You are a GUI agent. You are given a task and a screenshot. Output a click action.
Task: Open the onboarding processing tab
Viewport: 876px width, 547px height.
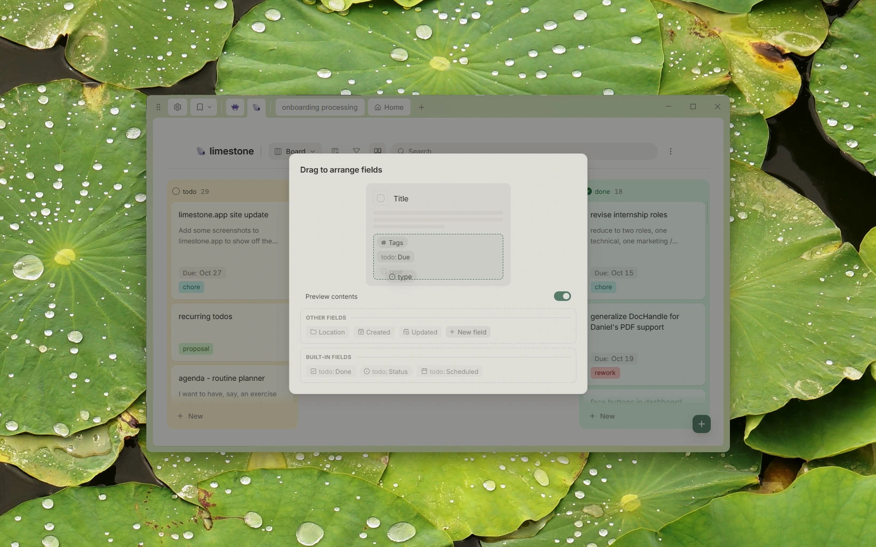tap(320, 107)
